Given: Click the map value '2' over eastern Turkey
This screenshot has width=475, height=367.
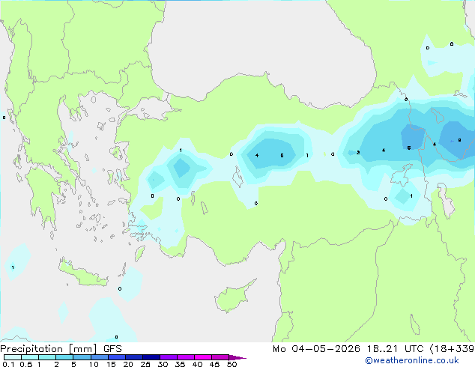Looking at the screenshot, I should click(x=358, y=152).
